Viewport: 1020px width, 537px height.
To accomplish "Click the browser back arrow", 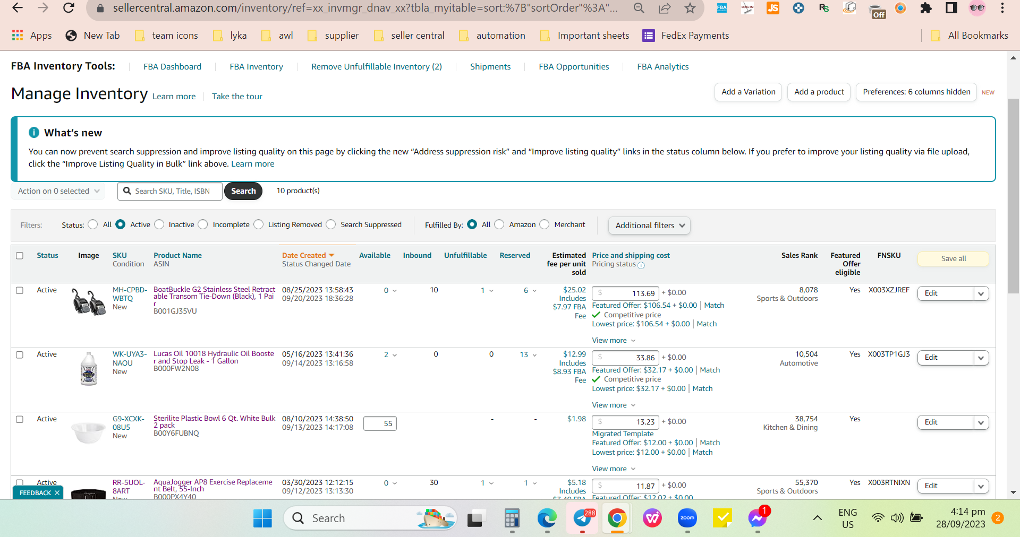I will pos(18,8).
